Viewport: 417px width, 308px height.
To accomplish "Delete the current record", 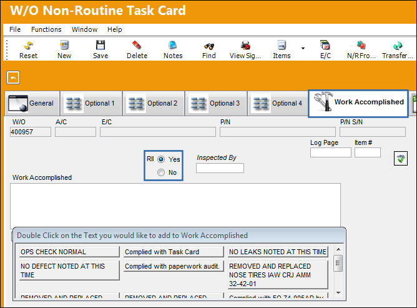I will coord(137,49).
